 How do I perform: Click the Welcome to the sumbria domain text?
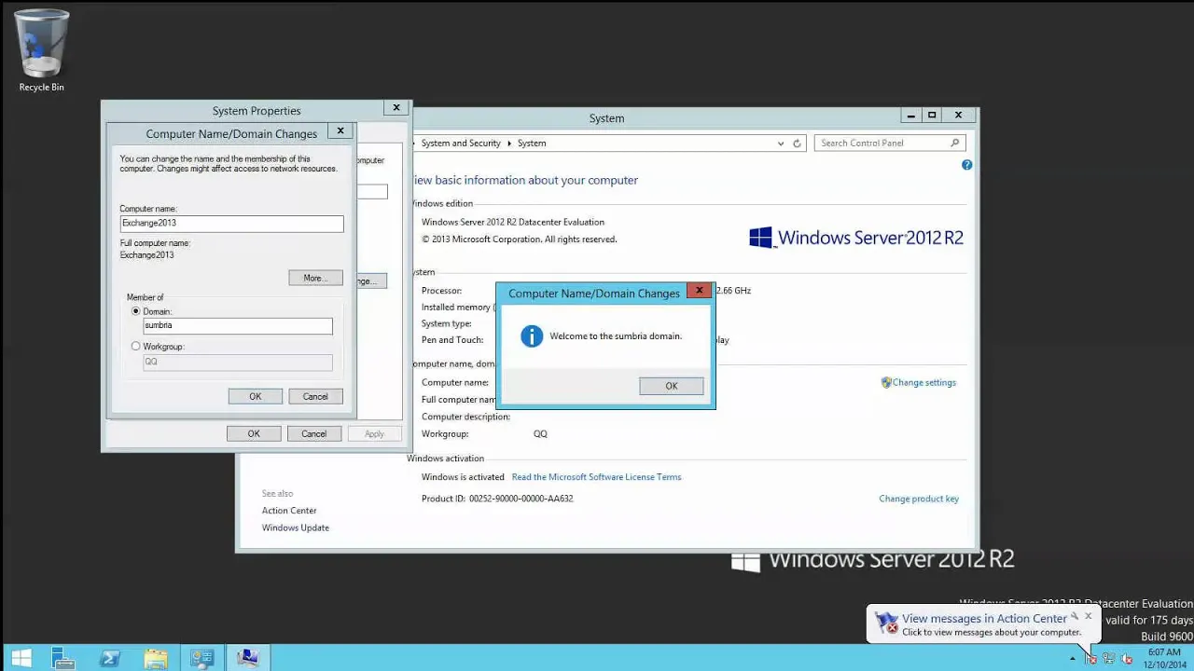(616, 336)
